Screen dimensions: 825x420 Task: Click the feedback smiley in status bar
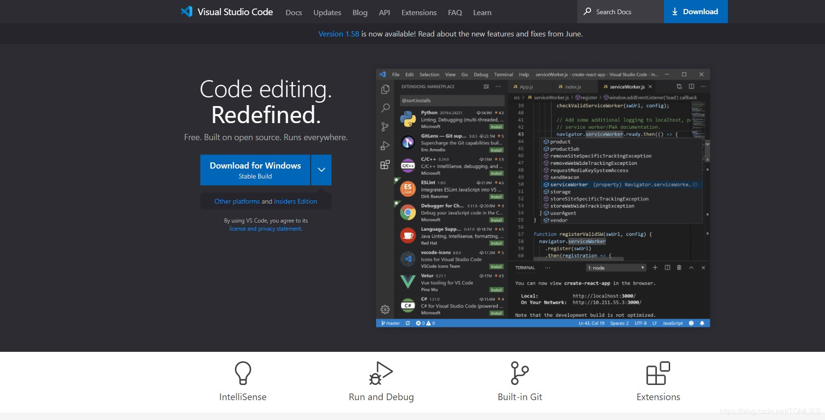click(691, 323)
